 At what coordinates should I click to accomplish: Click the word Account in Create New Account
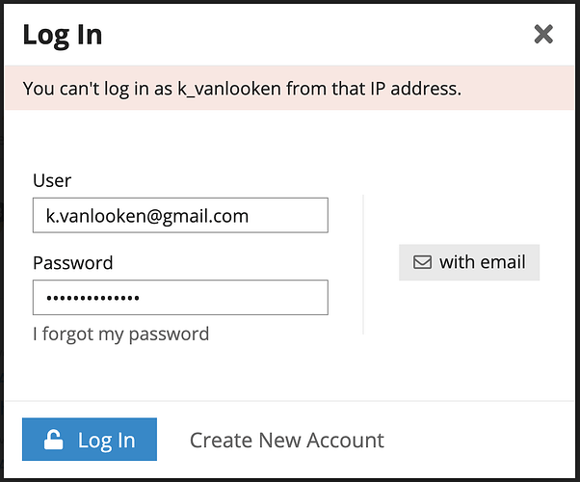(346, 441)
